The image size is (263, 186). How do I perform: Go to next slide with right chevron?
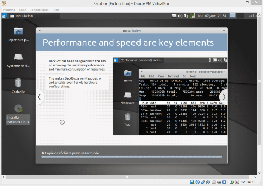tap(224, 97)
